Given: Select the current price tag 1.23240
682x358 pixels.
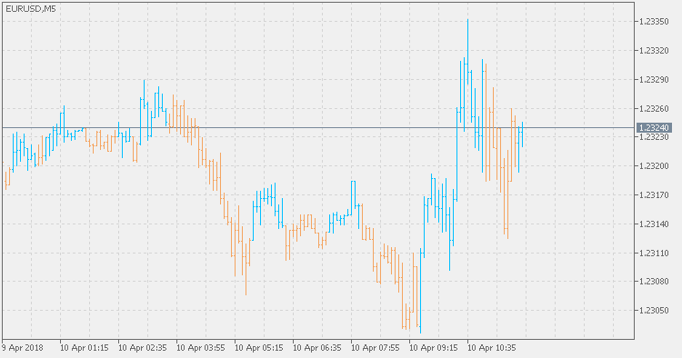Looking at the screenshot, I should point(654,128).
